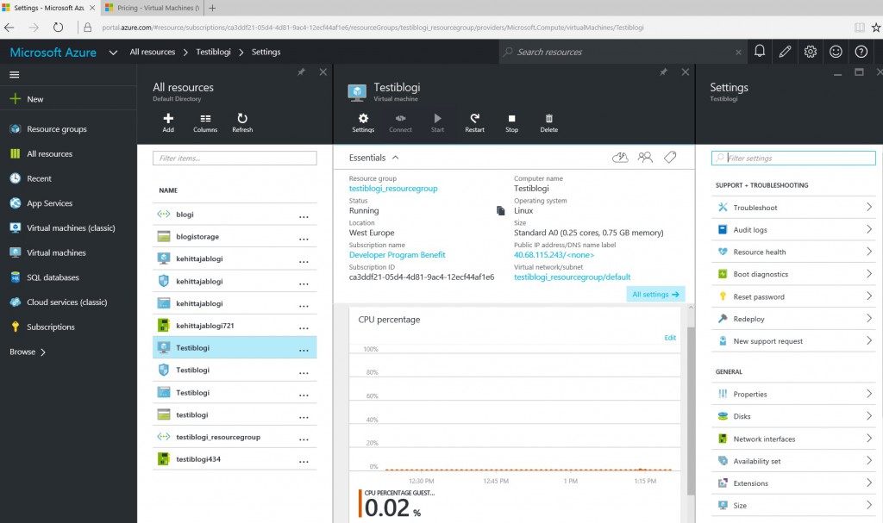Open SQL databases in sidebar
883x523 pixels.
click(68, 277)
